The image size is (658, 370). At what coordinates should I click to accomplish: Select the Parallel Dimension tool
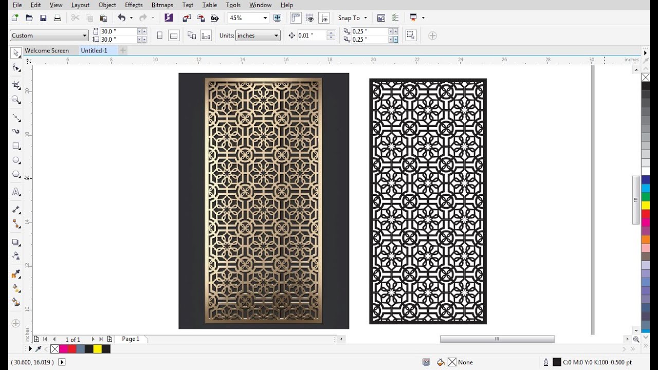pyautogui.click(x=16, y=210)
